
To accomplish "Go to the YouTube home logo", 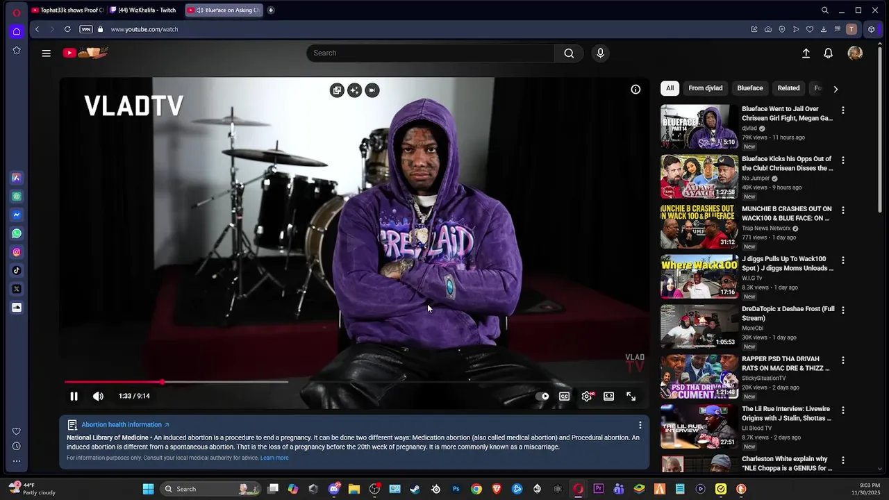I will (x=85, y=53).
